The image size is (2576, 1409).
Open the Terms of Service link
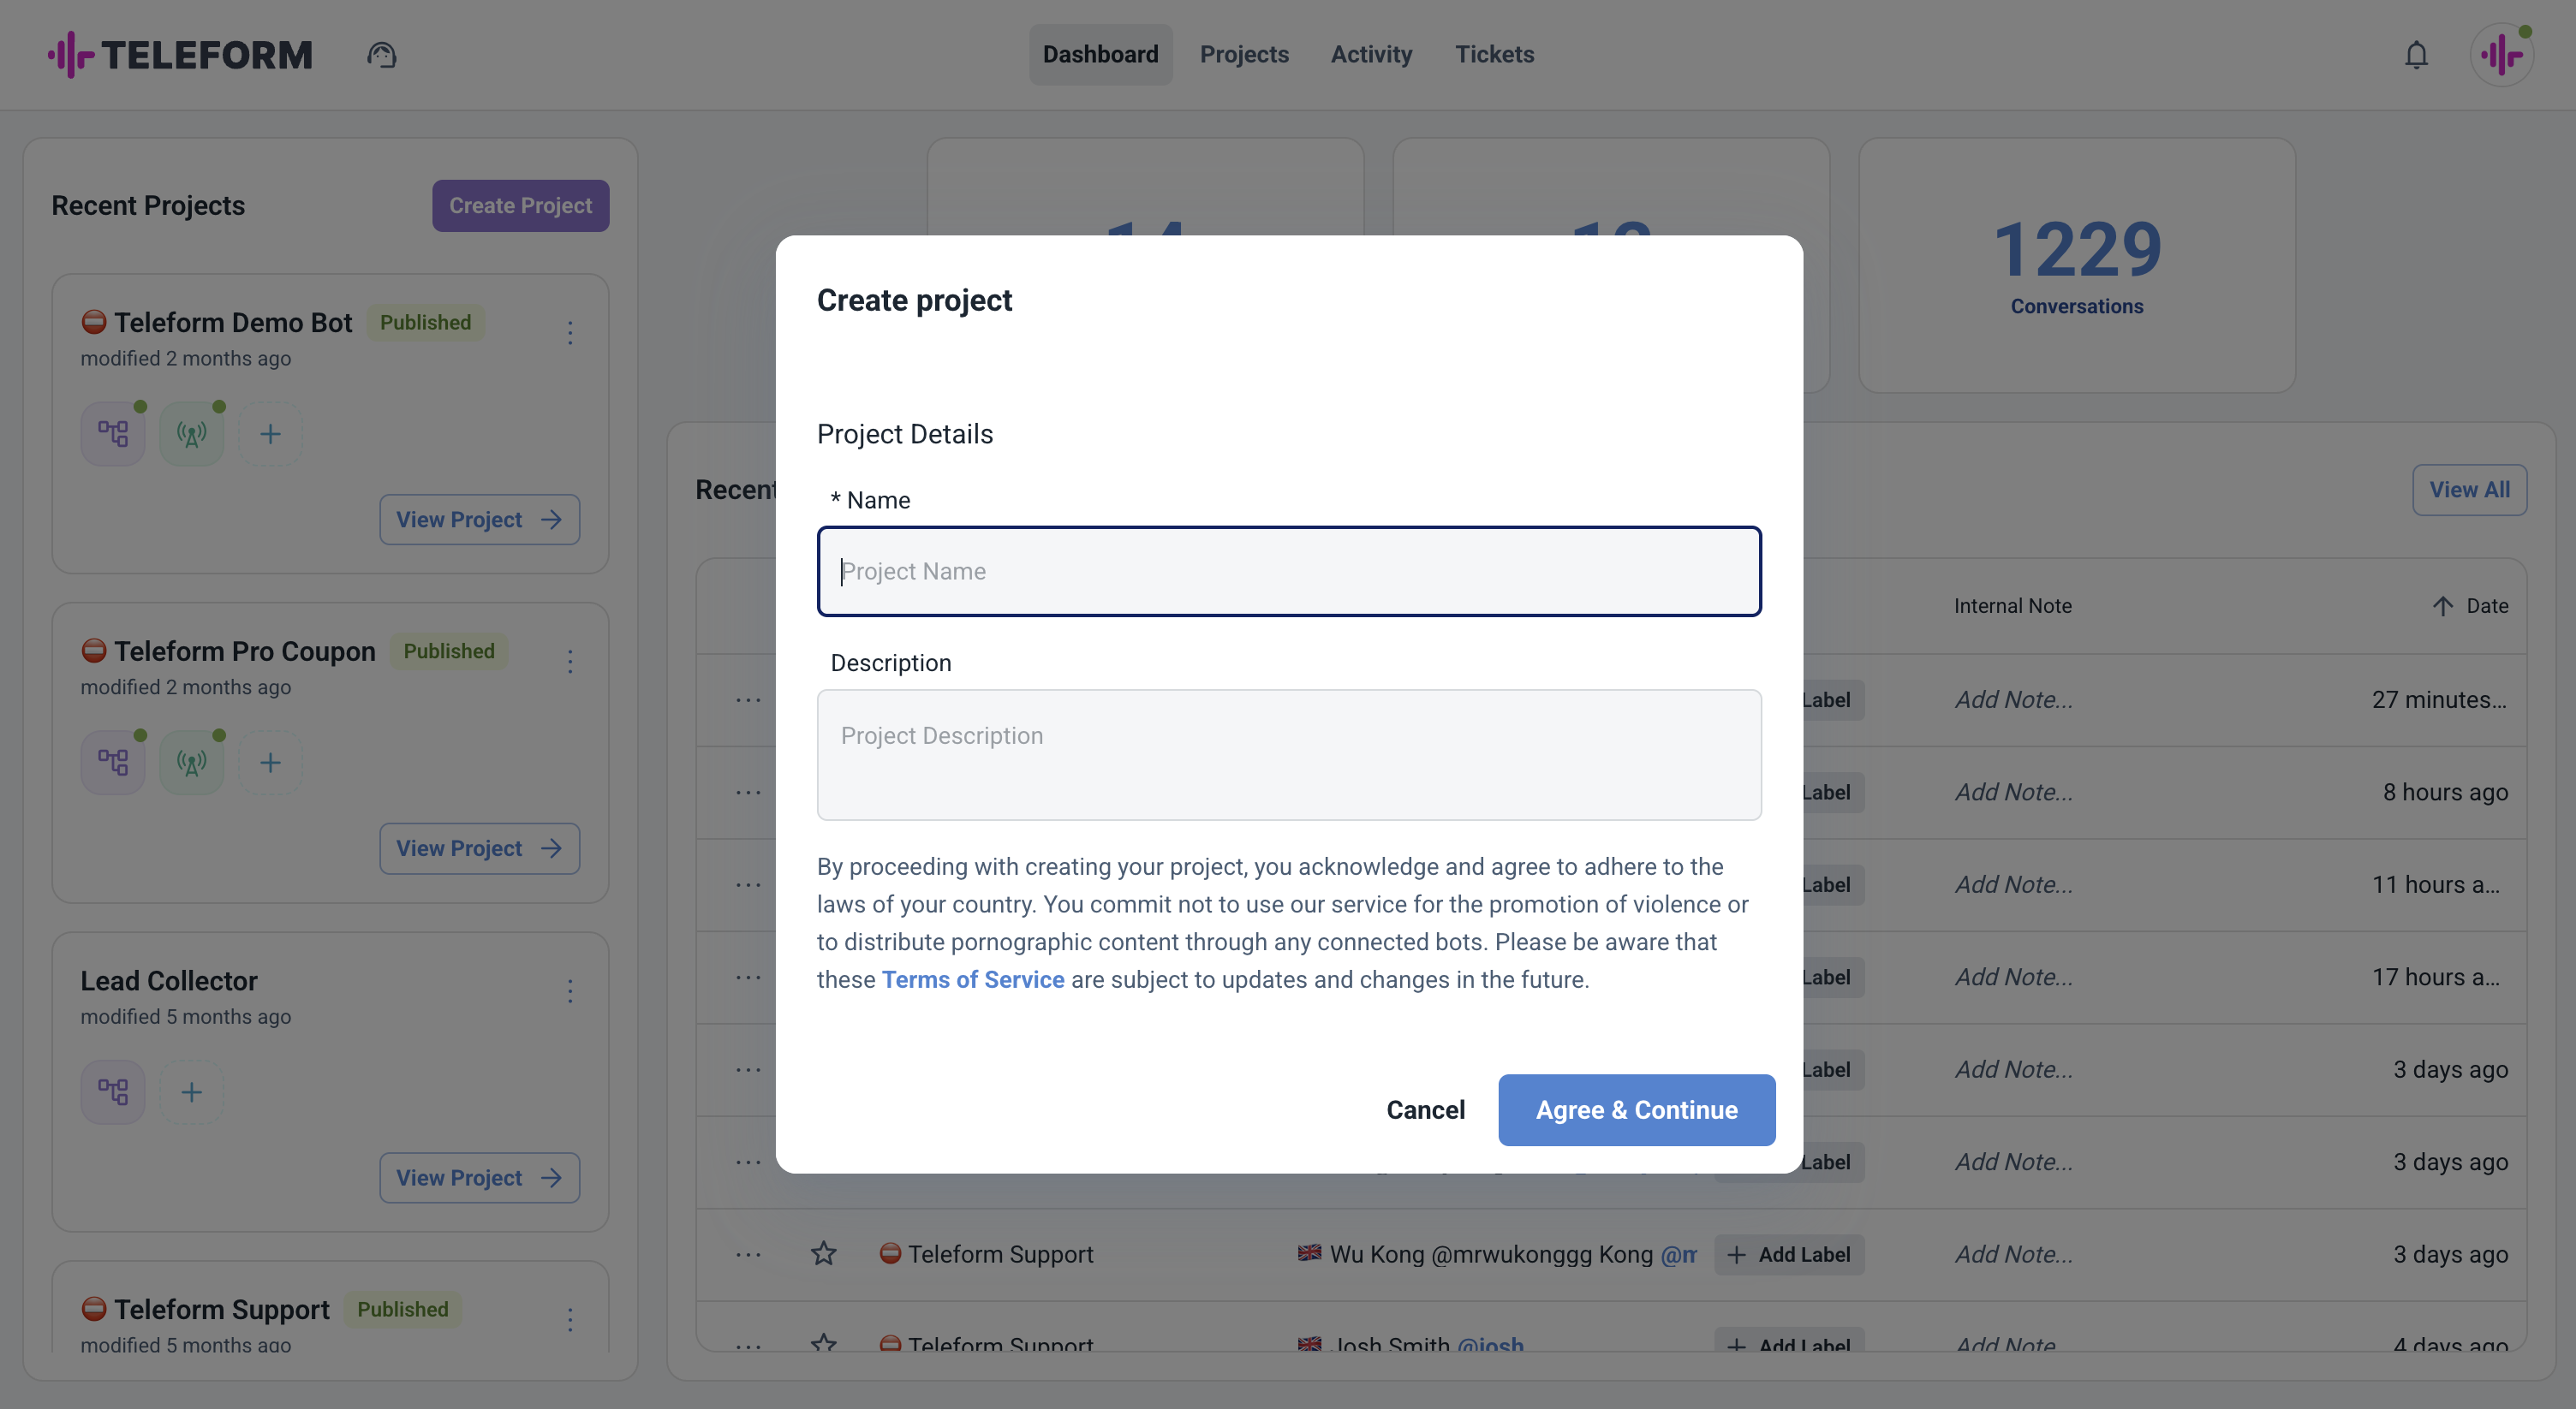tap(972, 979)
